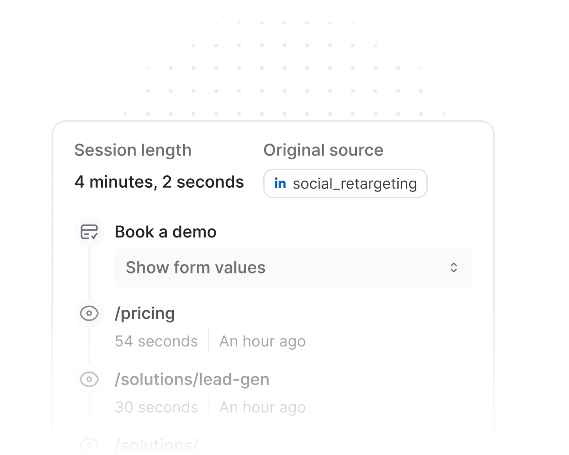Click timeline connector between Book a demo and /pricing
569x455 pixels.
tap(89, 273)
